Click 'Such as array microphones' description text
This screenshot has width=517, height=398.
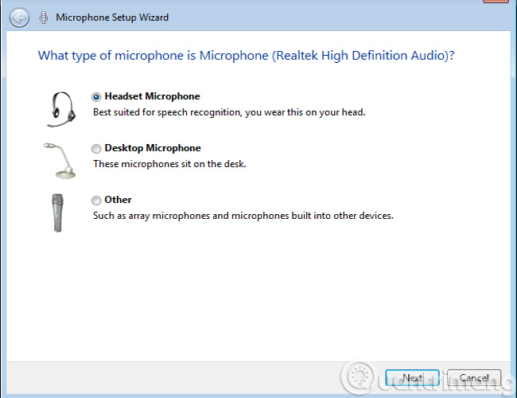[243, 216]
